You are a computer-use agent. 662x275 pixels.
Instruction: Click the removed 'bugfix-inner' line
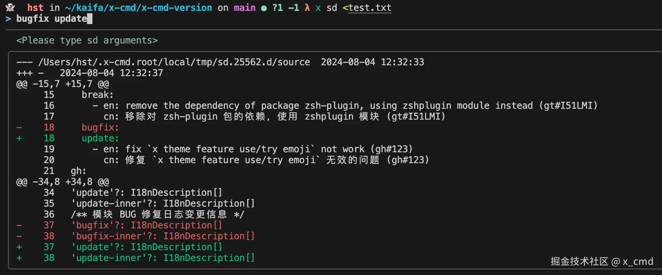[x=163, y=236]
